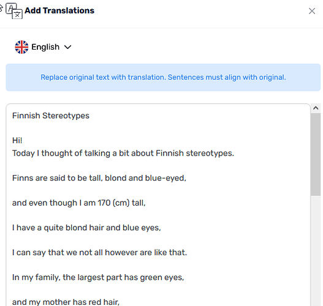Viewport: 323px width, 306px height.
Task: Click the line mentioning 170 (cm) tall
Action: [78, 203]
